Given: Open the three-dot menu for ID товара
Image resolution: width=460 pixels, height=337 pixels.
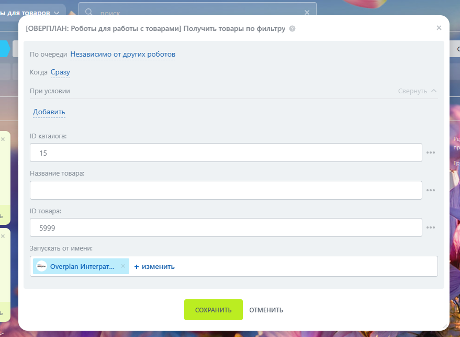Looking at the screenshot, I should click(431, 227).
